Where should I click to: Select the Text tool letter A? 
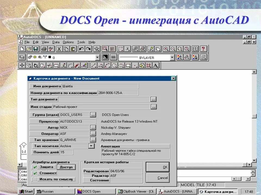point(156,66)
